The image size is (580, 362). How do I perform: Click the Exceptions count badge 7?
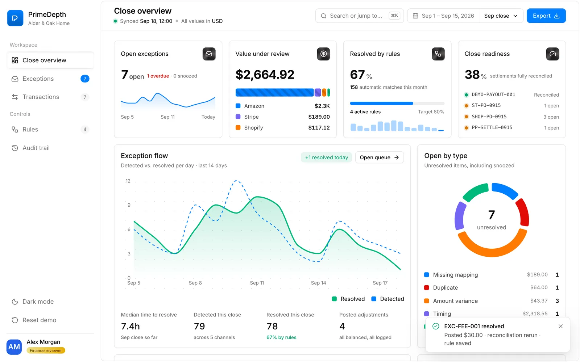(85, 79)
